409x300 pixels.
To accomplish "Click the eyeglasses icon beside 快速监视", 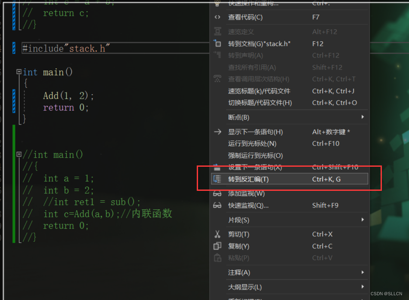I will 217,205.
